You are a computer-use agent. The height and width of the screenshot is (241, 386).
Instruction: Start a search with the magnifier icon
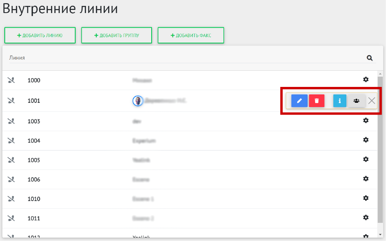point(369,58)
